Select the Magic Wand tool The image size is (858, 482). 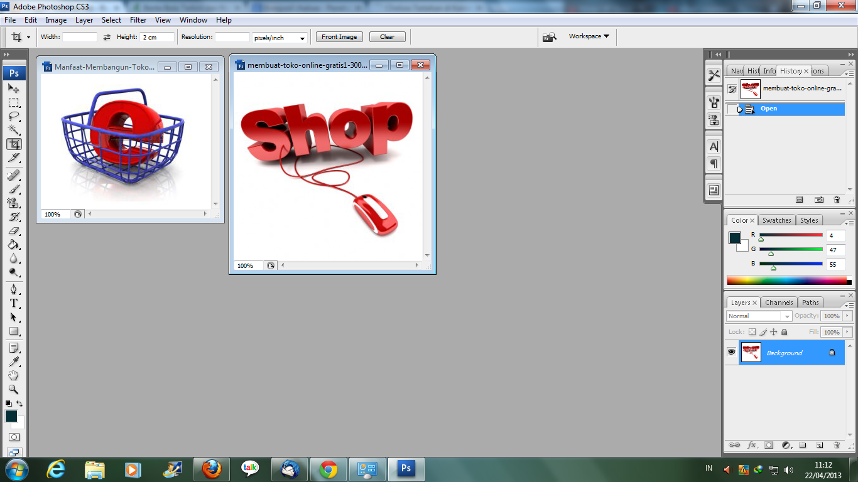coord(13,130)
